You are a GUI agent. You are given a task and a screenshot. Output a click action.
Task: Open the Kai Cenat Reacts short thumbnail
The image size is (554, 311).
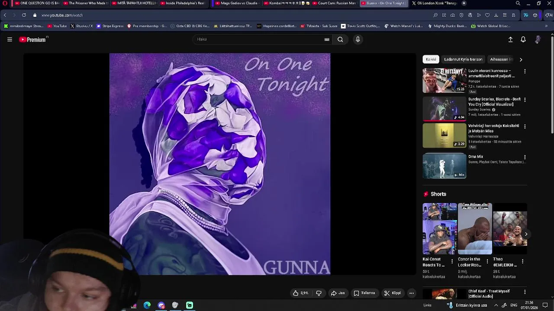440,229
